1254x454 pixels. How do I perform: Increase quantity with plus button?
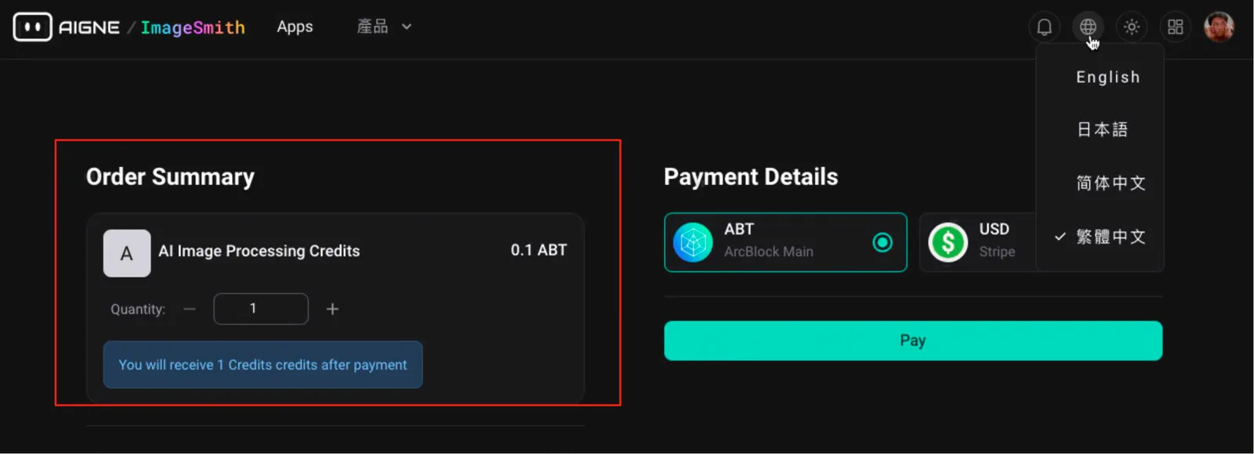332,309
